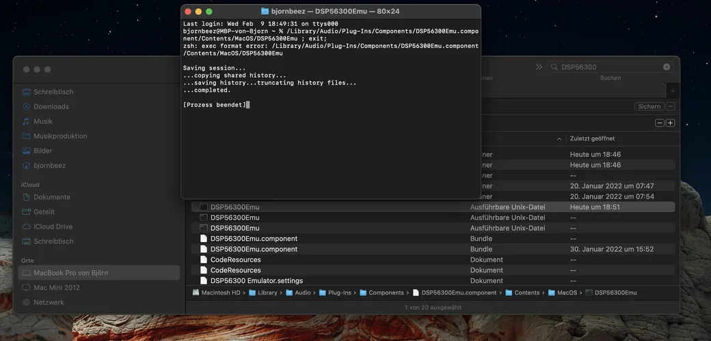Image resolution: width=711 pixels, height=341 pixels.
Task: Clear the DSP56300 search field
Action: pyautogui.click(x=667, y=67)
